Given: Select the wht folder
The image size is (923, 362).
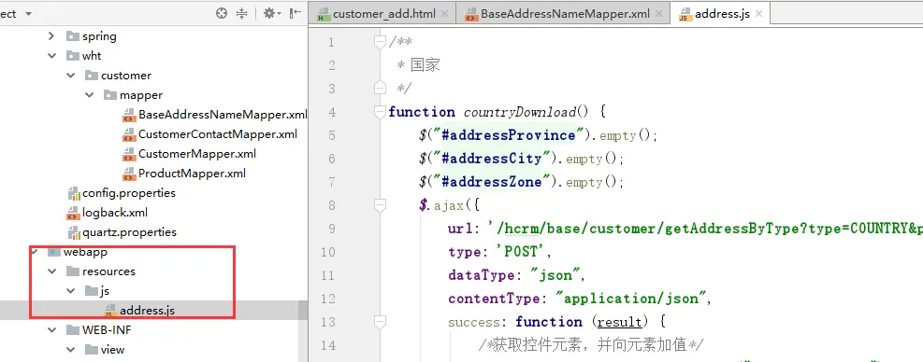Looking at the screenshot, I should pyautogui.click(x=92, y=56).
